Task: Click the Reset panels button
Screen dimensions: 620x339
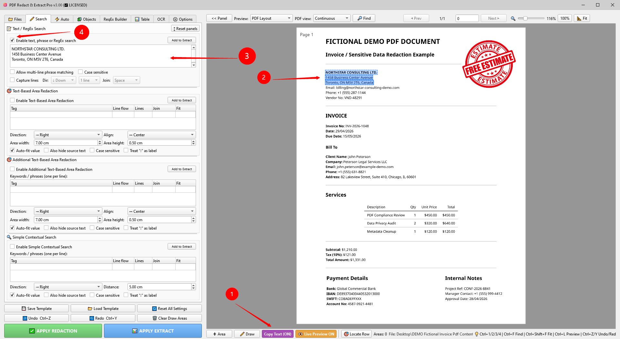Action: pyautogui.click(x=185, y=29)
